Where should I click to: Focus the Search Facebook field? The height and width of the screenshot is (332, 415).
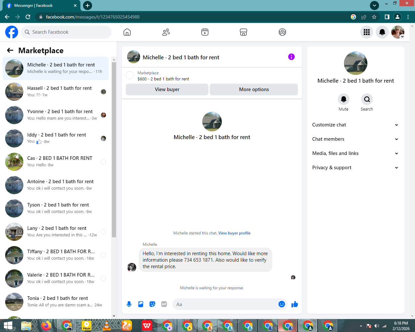pyautogui.click(x=66, y=32)
